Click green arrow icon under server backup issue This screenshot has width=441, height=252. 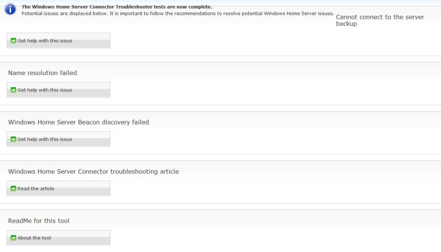[x=13, y=41]
